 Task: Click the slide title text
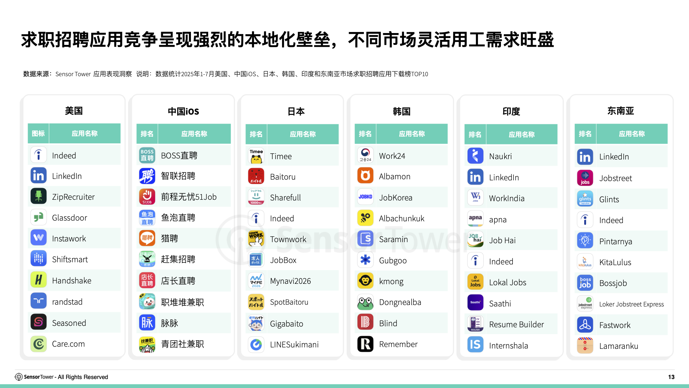tap(287, 40)
